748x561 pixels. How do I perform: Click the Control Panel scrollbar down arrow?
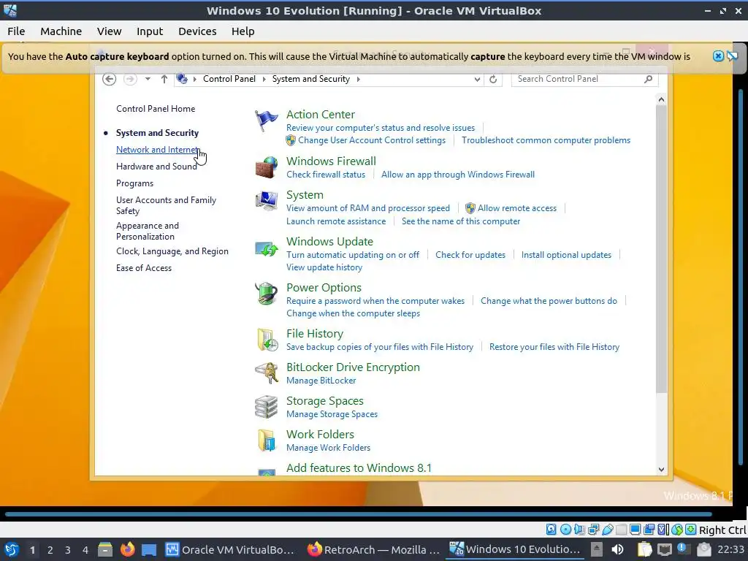coord(661,470)
